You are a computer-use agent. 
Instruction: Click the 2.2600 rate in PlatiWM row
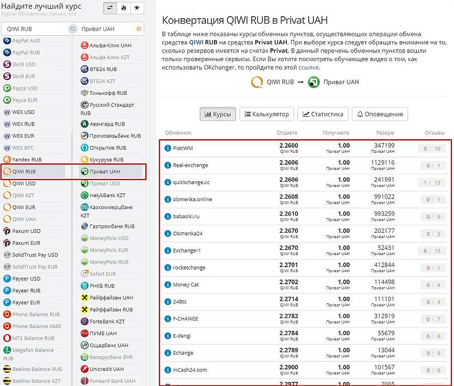[289, 146]
